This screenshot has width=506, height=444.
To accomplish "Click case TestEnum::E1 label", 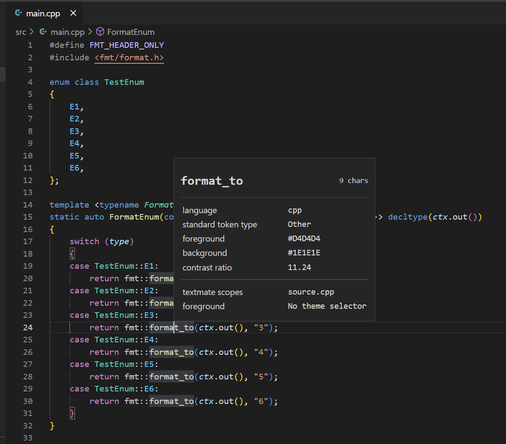I will point(114,266).
